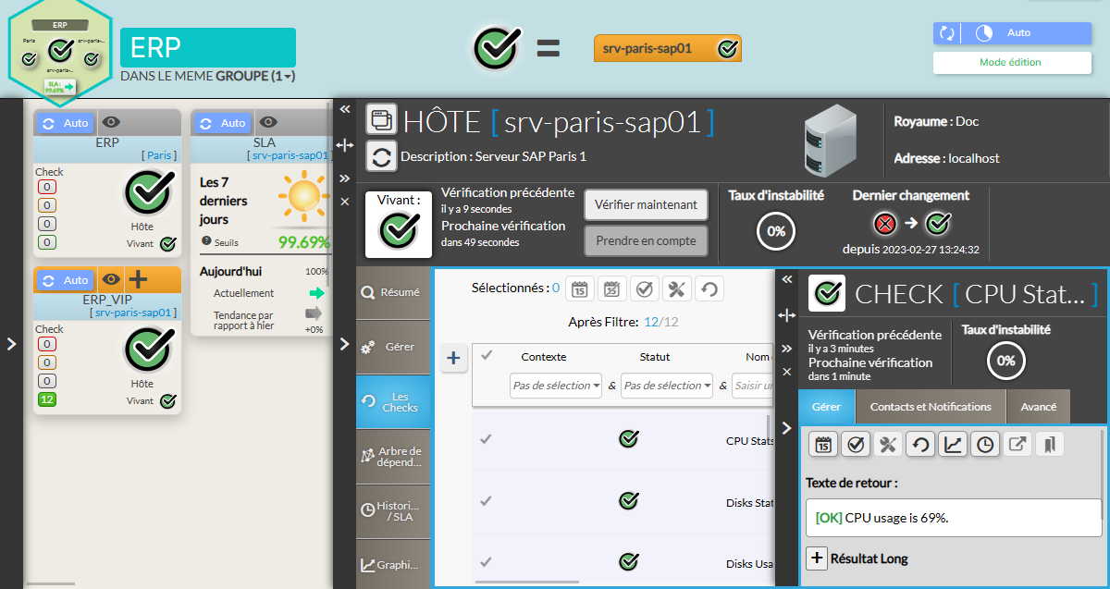Click the calendar downtime icon in check toolbar
1110x589 pixels.
click(823, 445)
